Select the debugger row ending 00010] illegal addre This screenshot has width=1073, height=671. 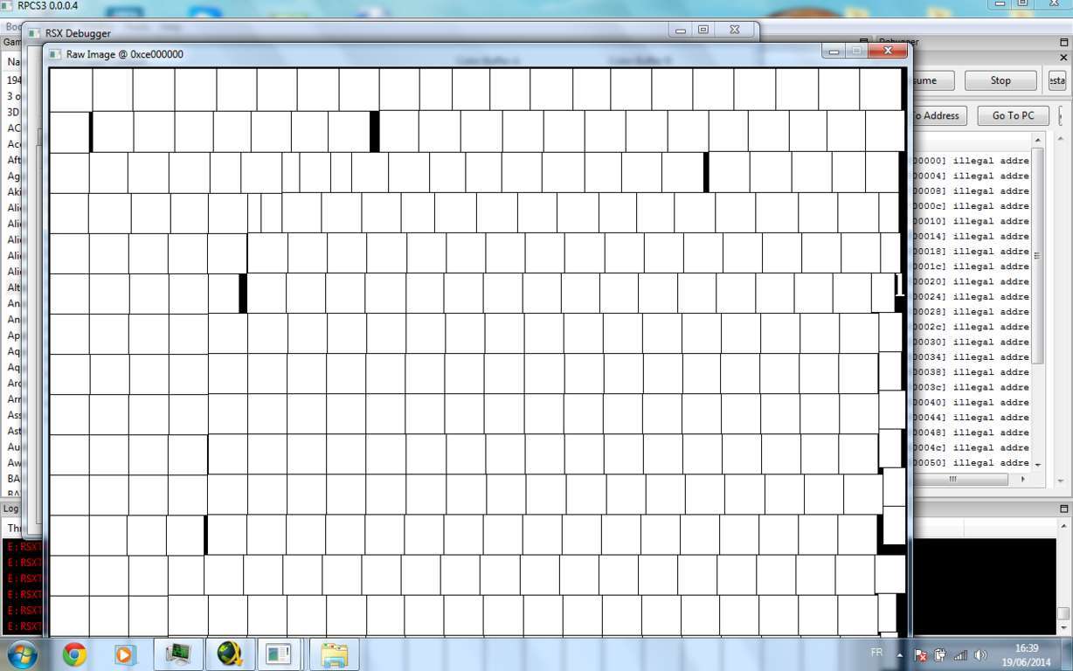(972, 221)
